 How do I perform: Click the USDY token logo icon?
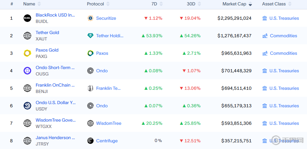point(27,106)
